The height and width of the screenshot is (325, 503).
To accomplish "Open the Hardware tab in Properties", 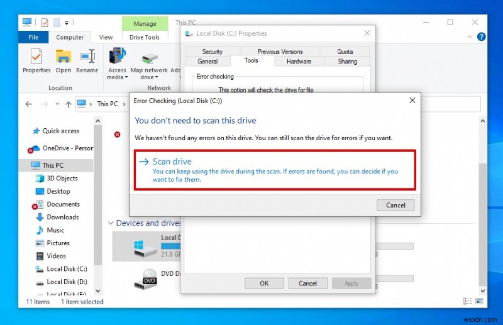I will (x=299, y=61).
